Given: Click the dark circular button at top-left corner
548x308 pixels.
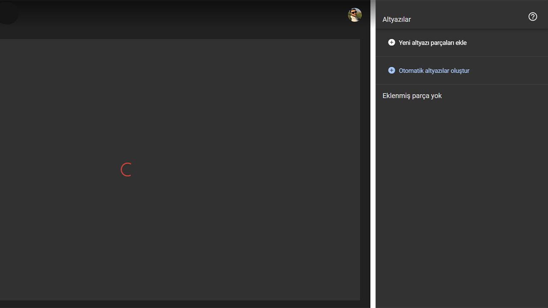Looking at the screenshot, I should pos(8,13).
